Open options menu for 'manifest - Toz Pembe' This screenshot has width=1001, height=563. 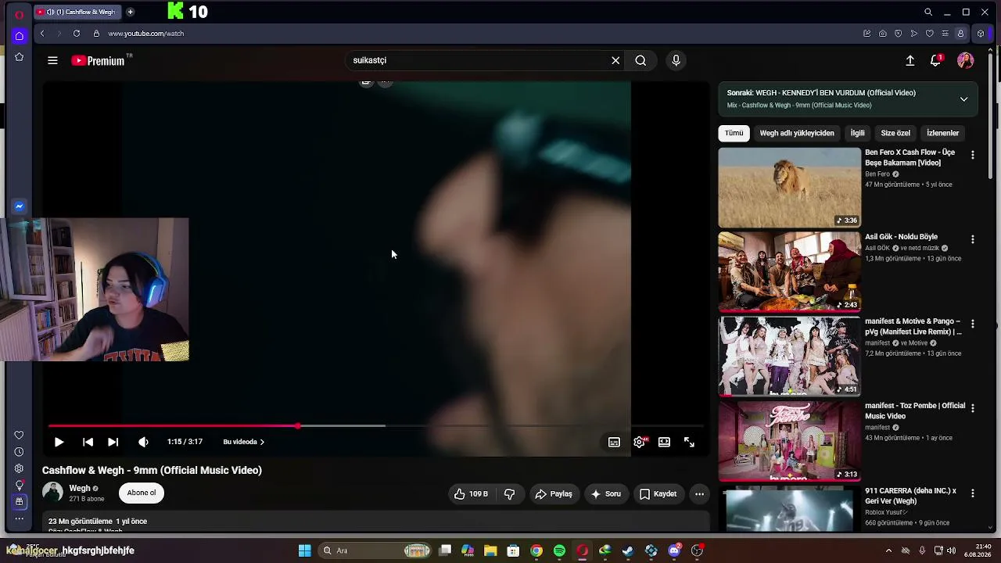pyautogui.click(x=973, y=408)
